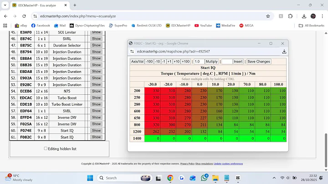Open Chrome from the taskbar
The image size is (328, 184).
[x=170, y=178]
